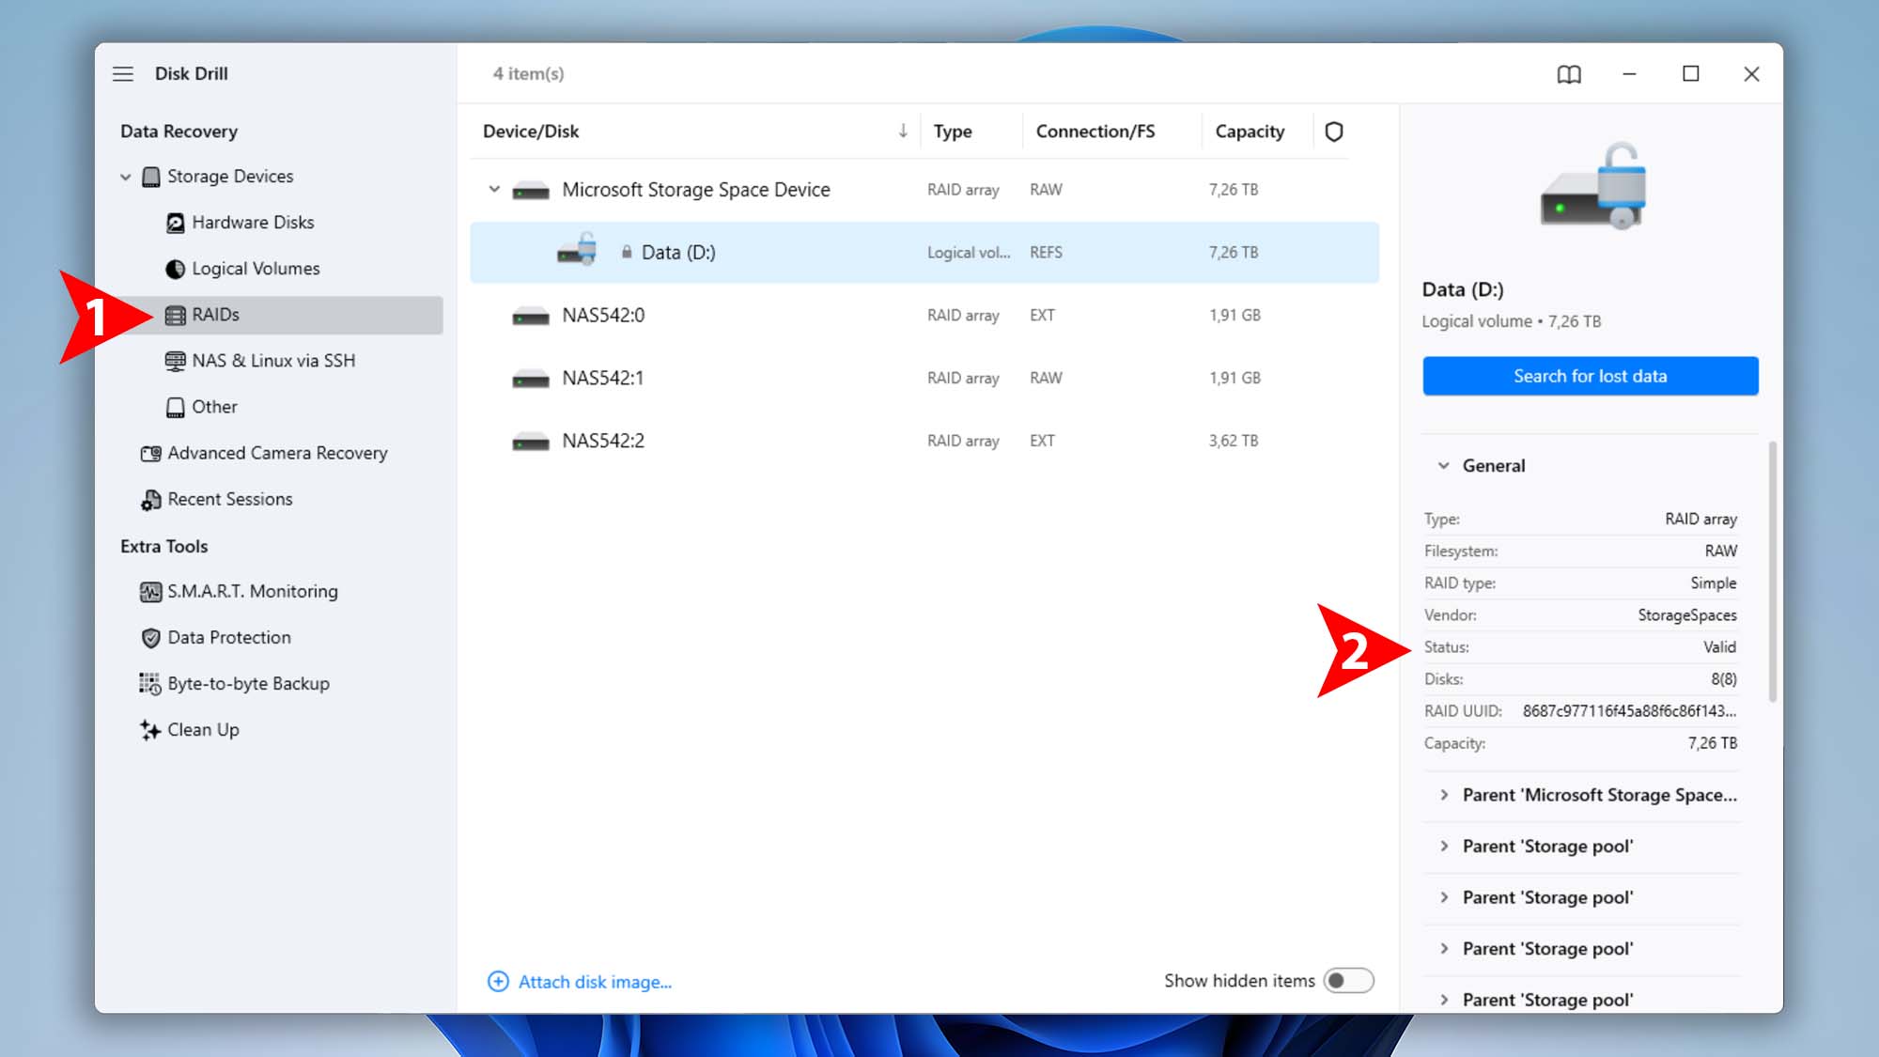
Task: Click the NAS542:1 drive icon
Action: pyautogui.click(x=531, y=380)
